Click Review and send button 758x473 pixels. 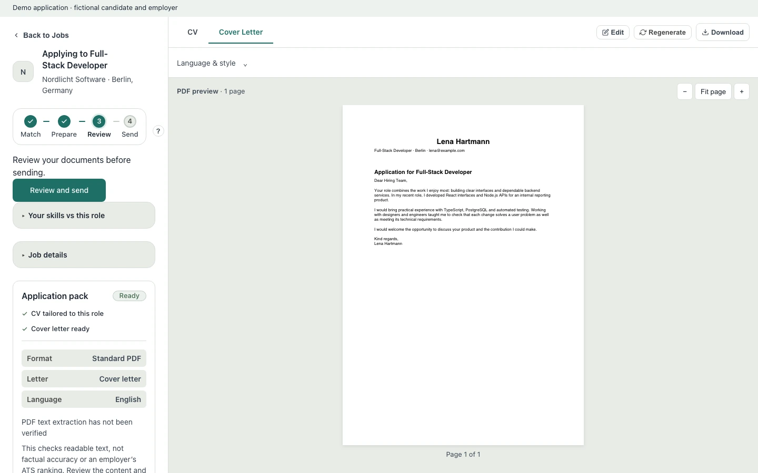pyautogui.click(x=59, y=190)
